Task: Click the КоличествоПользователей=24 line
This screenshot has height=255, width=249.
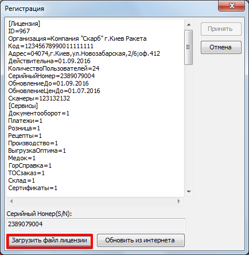Action: 54,68
